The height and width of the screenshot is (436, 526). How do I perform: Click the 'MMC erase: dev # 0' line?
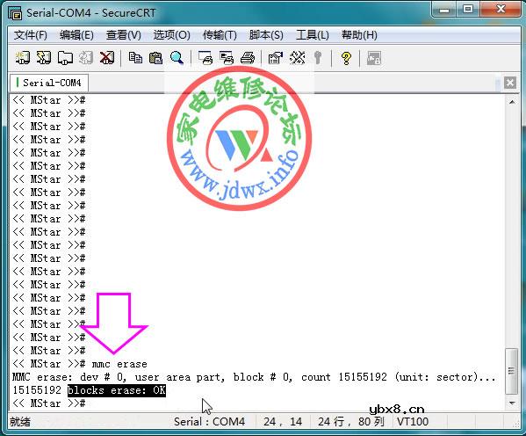click(x=254, y=377)
